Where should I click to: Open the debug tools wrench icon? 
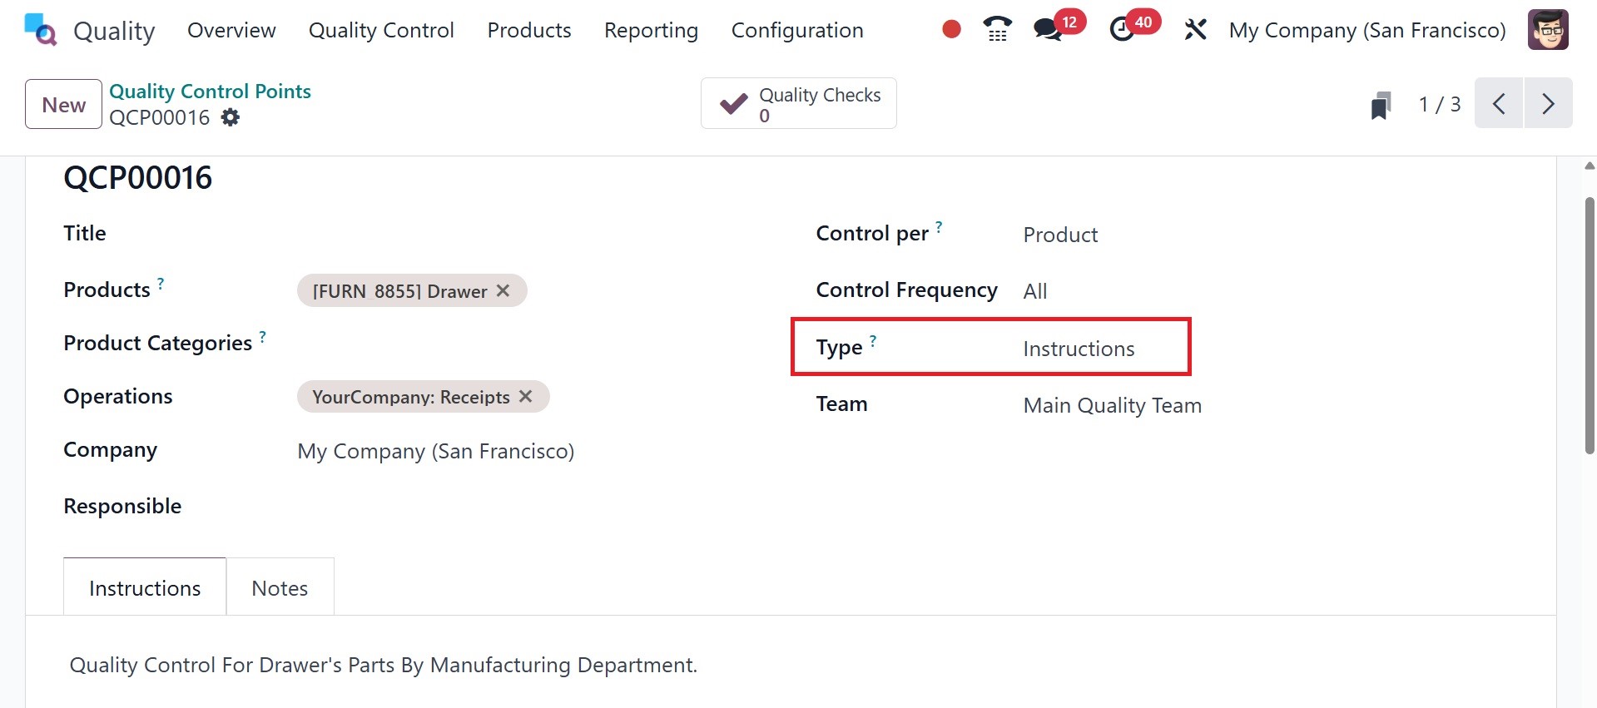click(1195, 30)
